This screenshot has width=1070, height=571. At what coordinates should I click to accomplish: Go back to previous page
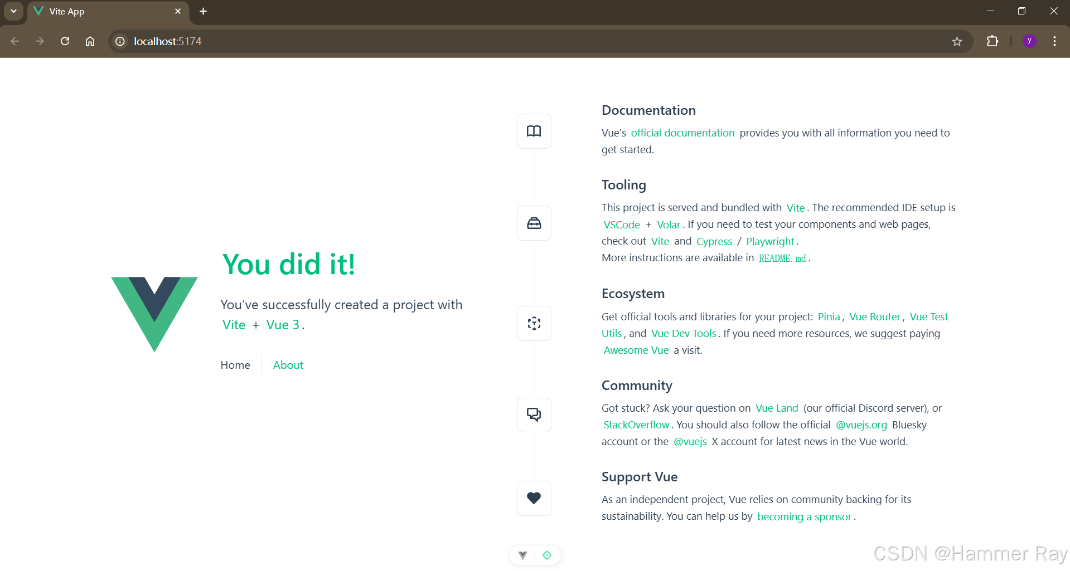[15, 41]
